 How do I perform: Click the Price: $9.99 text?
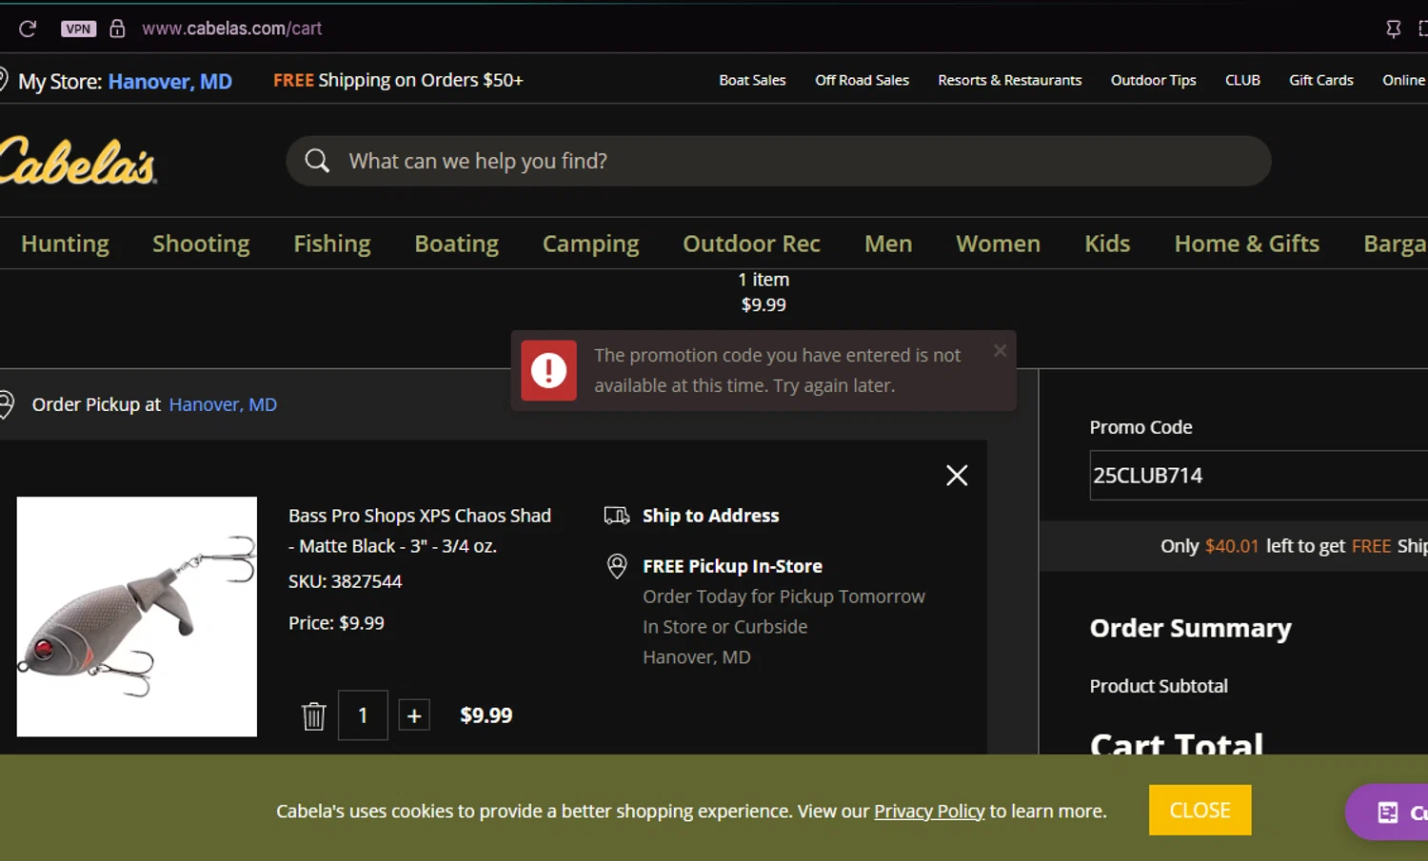(x=336, y=623)
